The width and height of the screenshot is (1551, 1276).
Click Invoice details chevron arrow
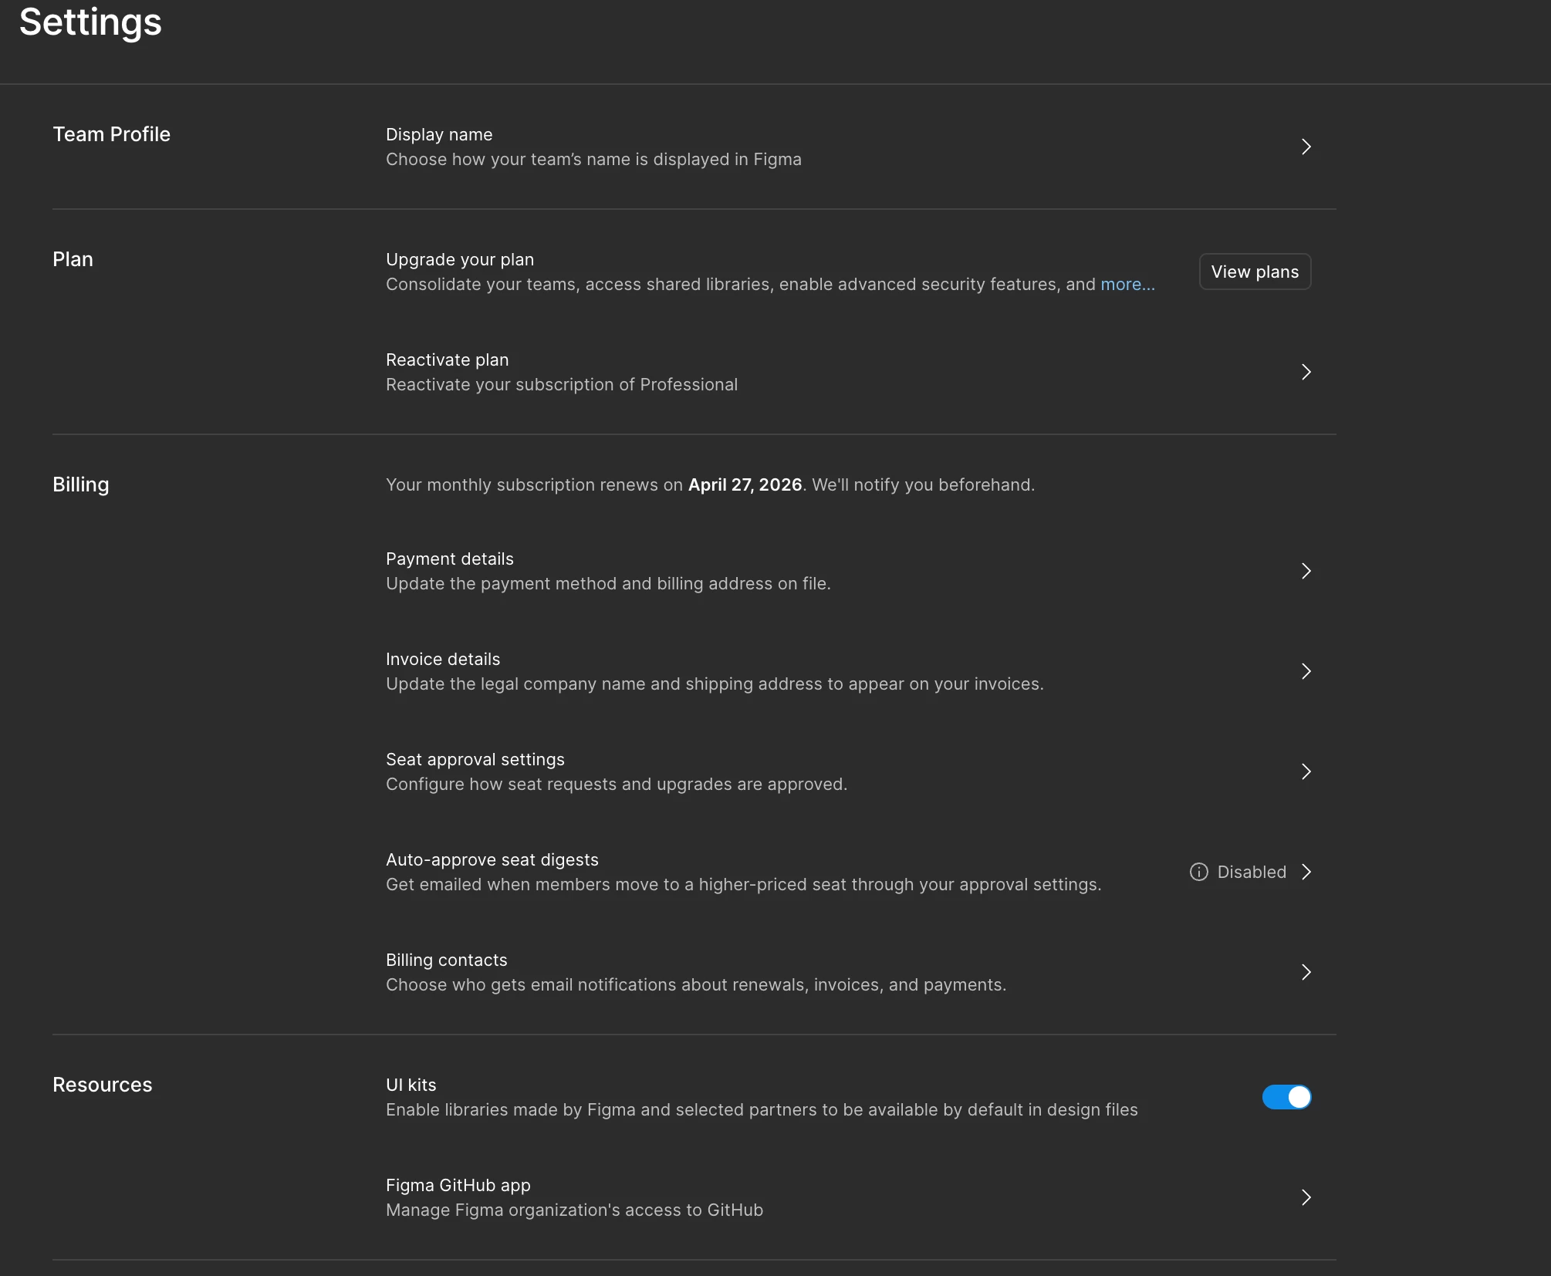[1306, 671]
